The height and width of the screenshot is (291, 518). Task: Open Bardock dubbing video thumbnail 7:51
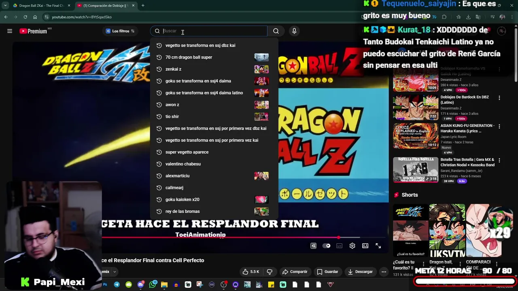pos(416,108)
